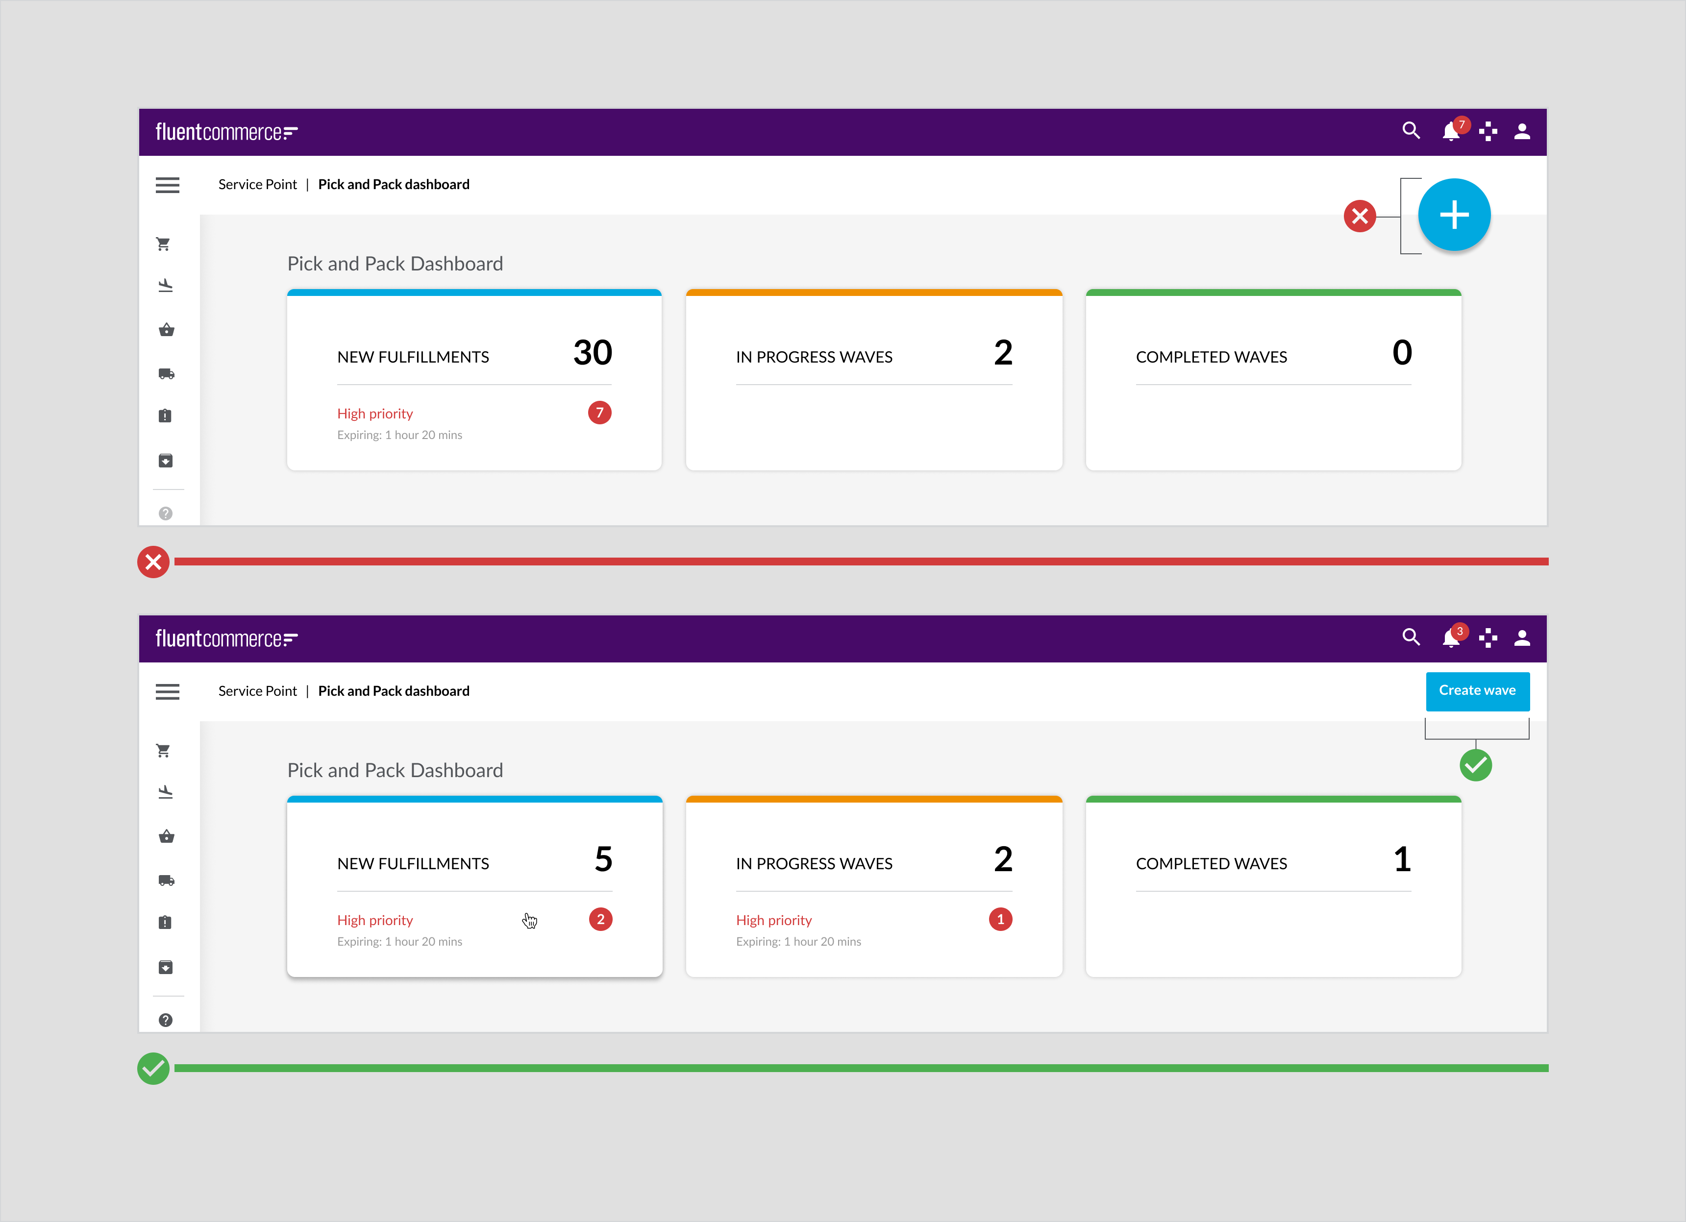Click Service Point breadcrumb in lower dashboard
1686x1222 pixels.
click(x=257, y=690)
